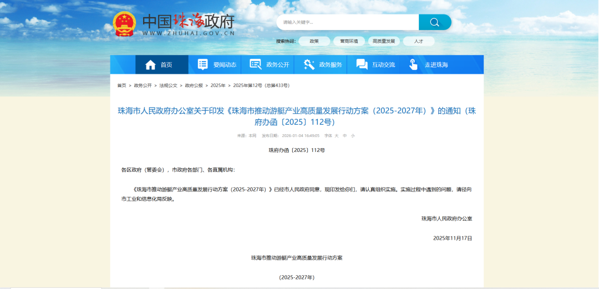Screen dimensions: 599x289
Task: Set font size to 大
Action: tap(336, 135)
